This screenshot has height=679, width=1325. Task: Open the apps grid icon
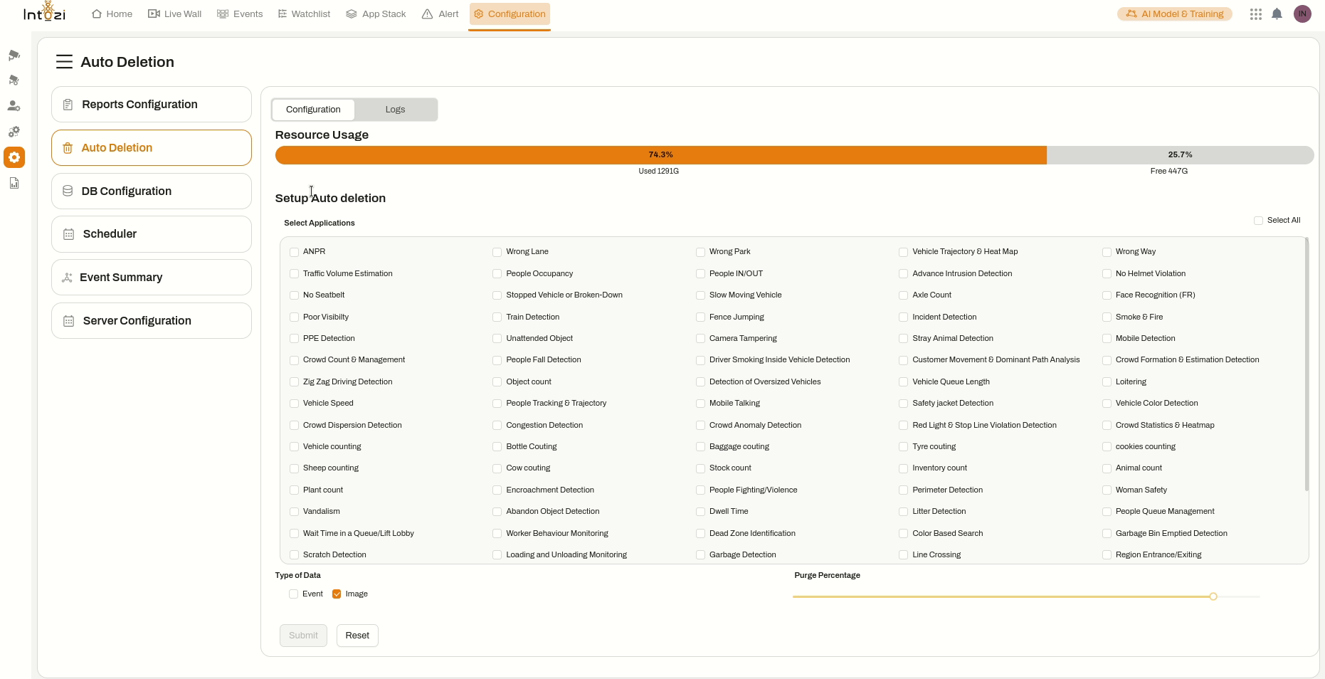pyautogui.click(x=1255, y=14)
